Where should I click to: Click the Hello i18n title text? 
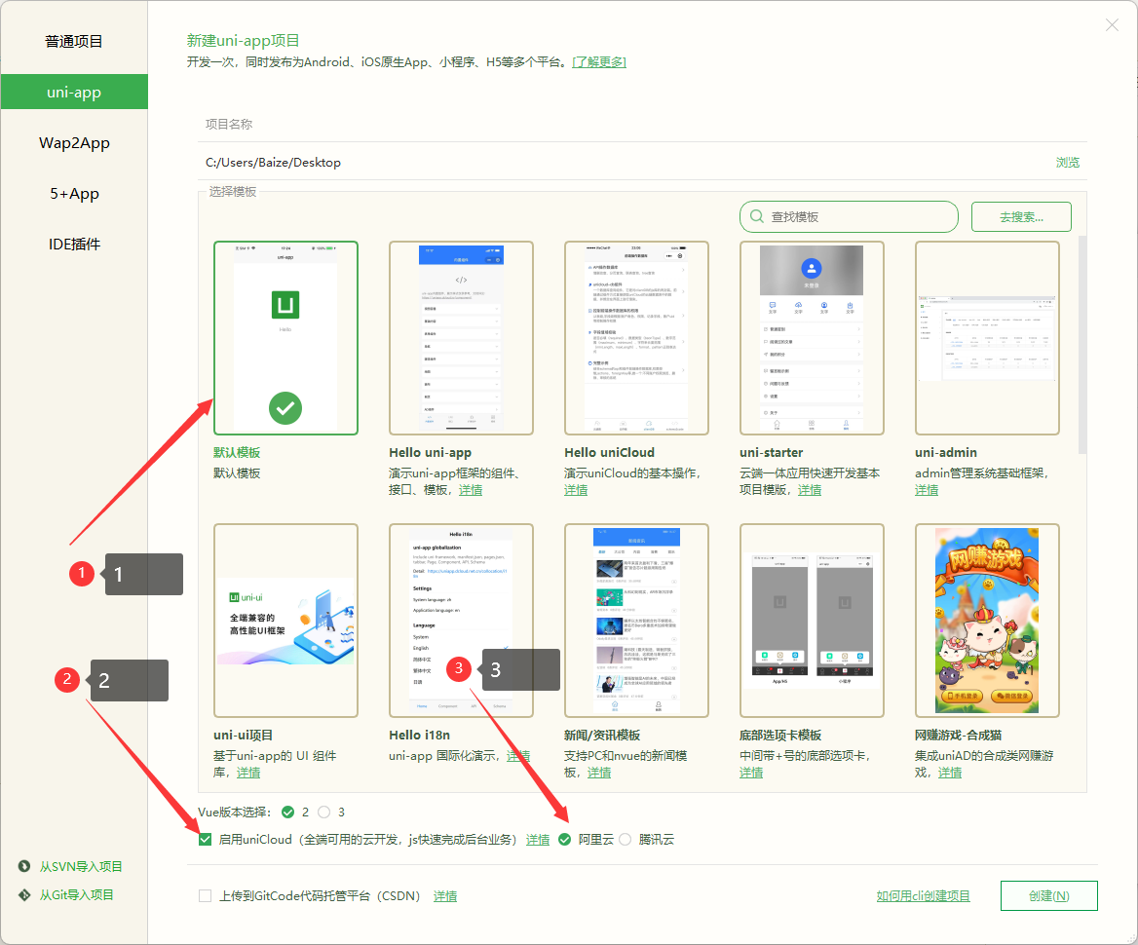419,736
